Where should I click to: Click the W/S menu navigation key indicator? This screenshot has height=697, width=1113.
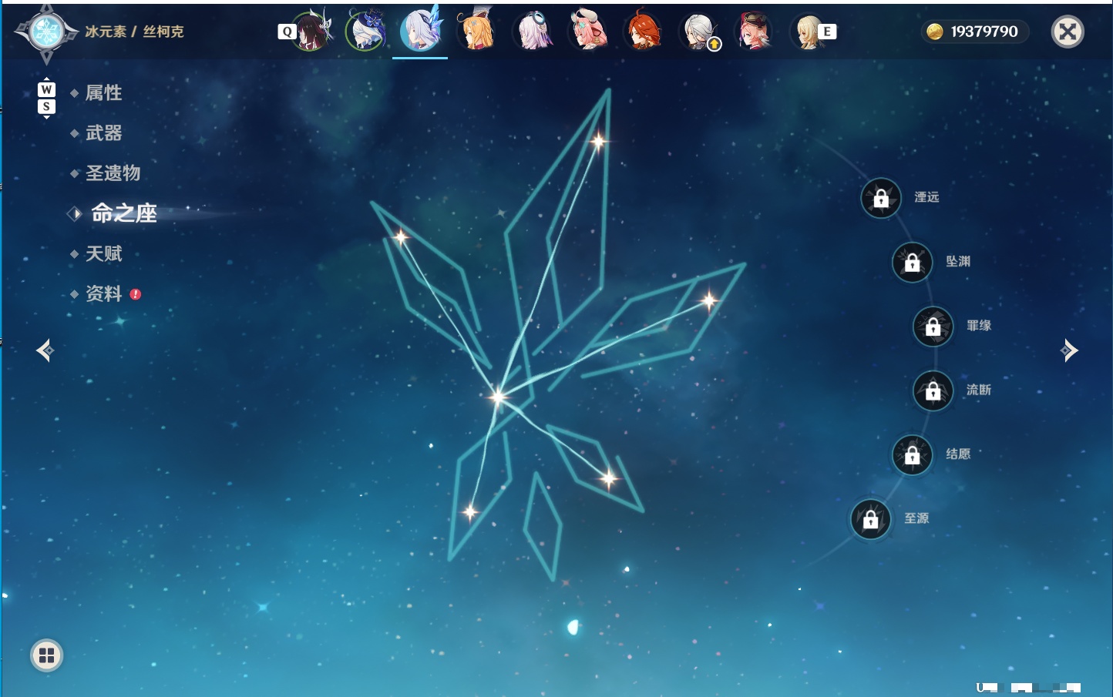point(46,98)
